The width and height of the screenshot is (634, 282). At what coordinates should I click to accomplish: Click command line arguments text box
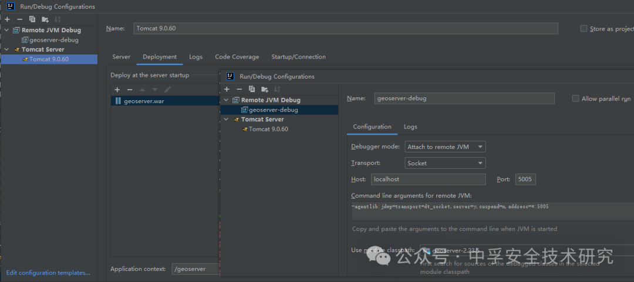click(493, 211)
